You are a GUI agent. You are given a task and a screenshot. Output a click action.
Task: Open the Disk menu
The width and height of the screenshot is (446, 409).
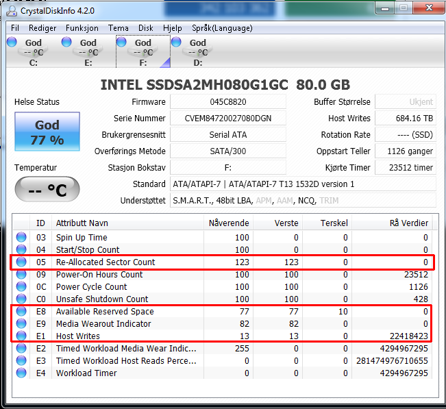tap(146, 28)
